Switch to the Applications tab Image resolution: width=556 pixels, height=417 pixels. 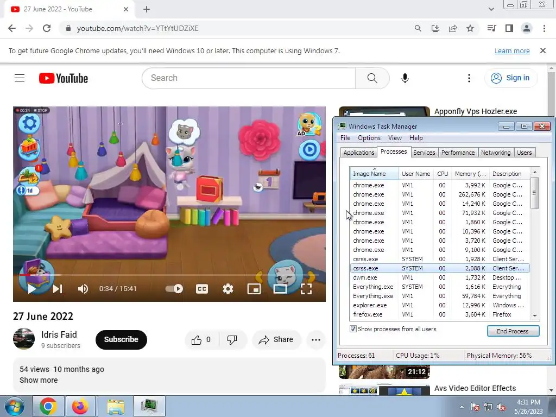(x=358, y=153)
